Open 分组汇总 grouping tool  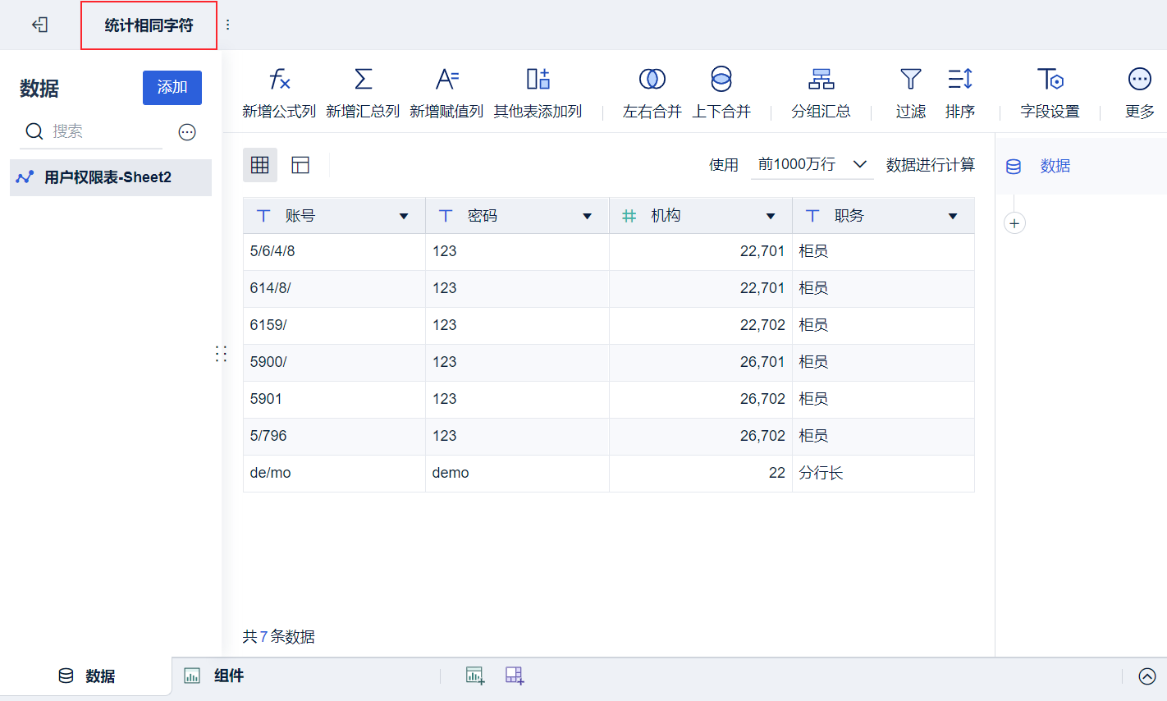(x=821, y=93)
